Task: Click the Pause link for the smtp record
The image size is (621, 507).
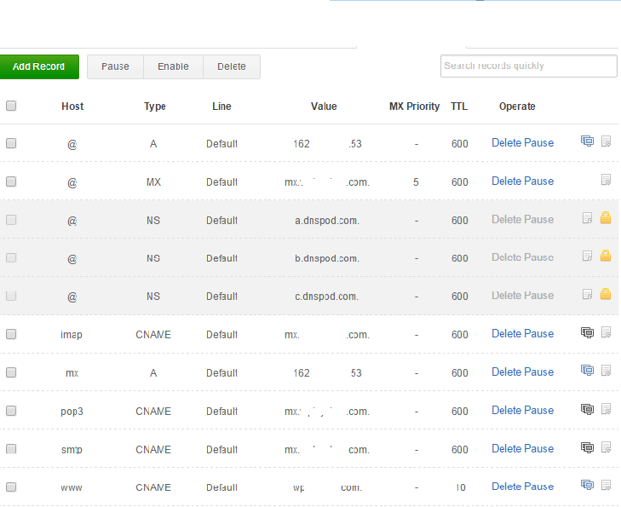Action: [539, 448]
